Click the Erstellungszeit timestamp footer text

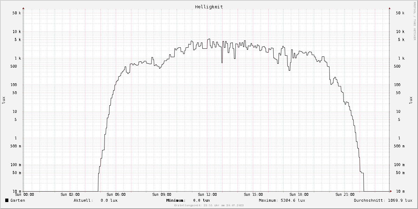point(209,206)
